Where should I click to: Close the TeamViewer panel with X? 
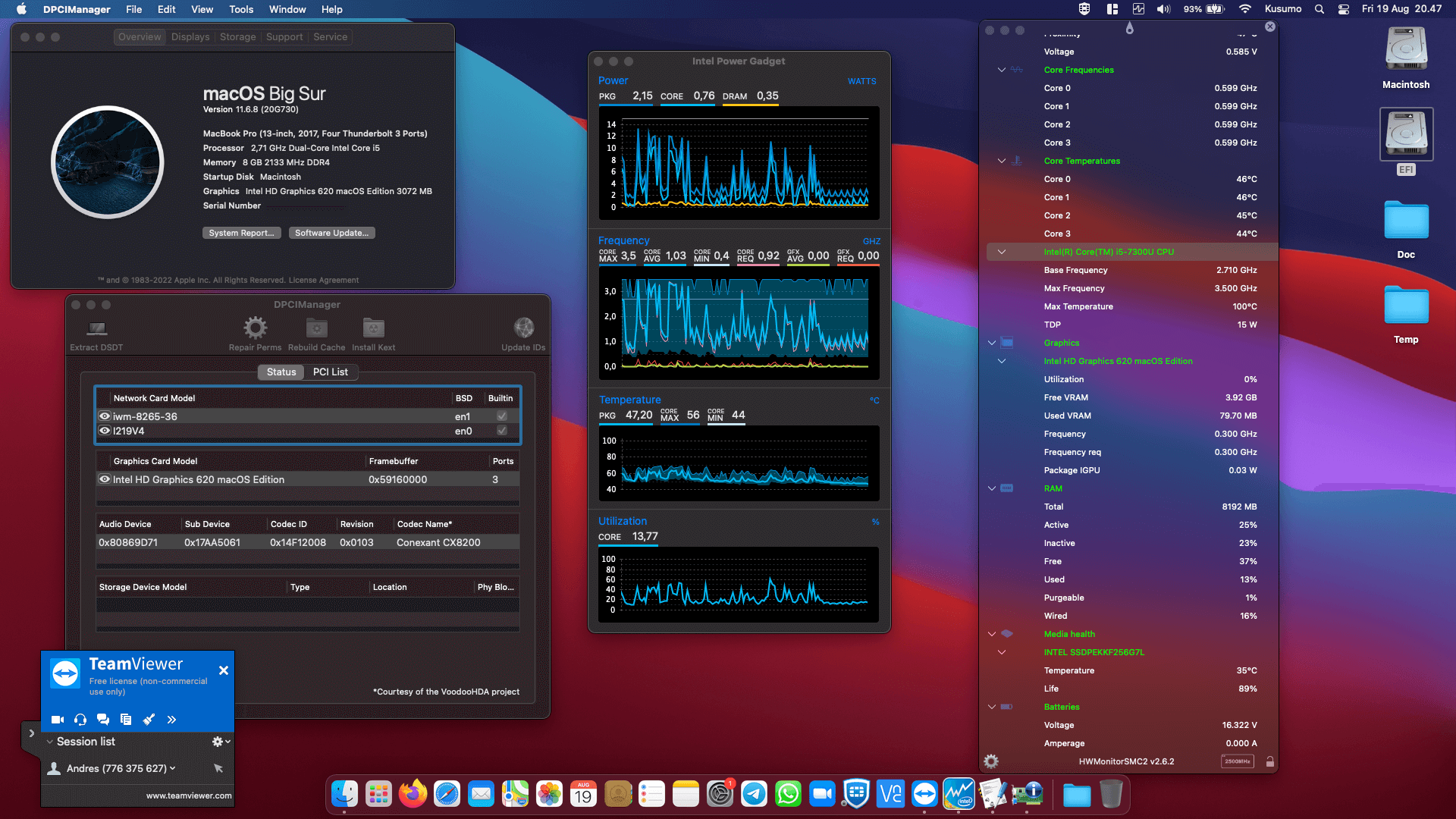[x=223, y=670]
